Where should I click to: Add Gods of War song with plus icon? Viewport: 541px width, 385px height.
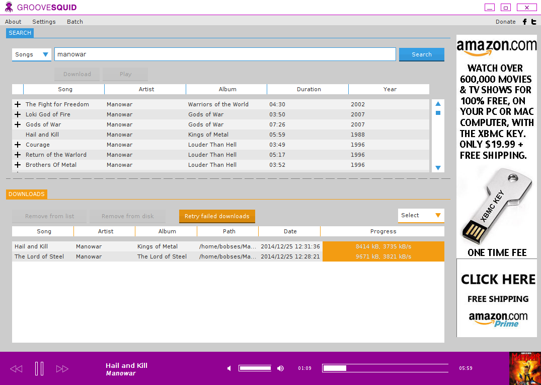click(18, 124)
